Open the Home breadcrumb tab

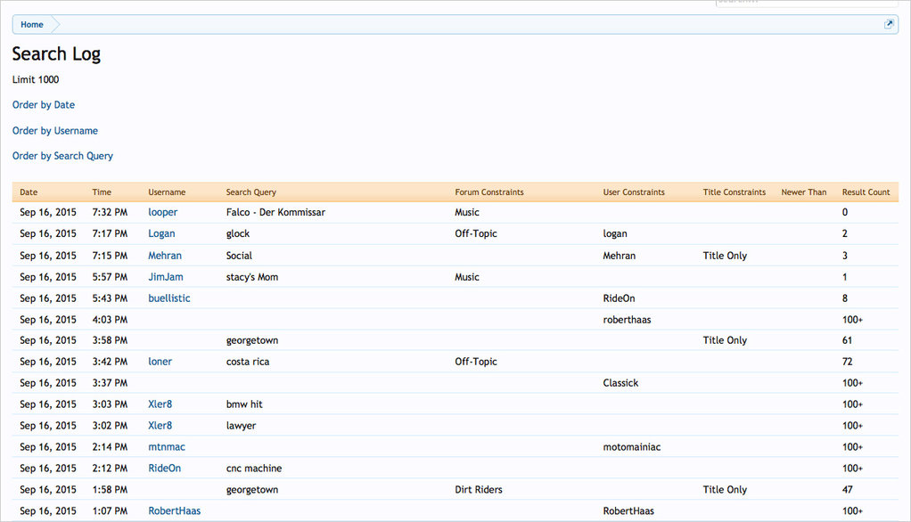click(32, 25)
